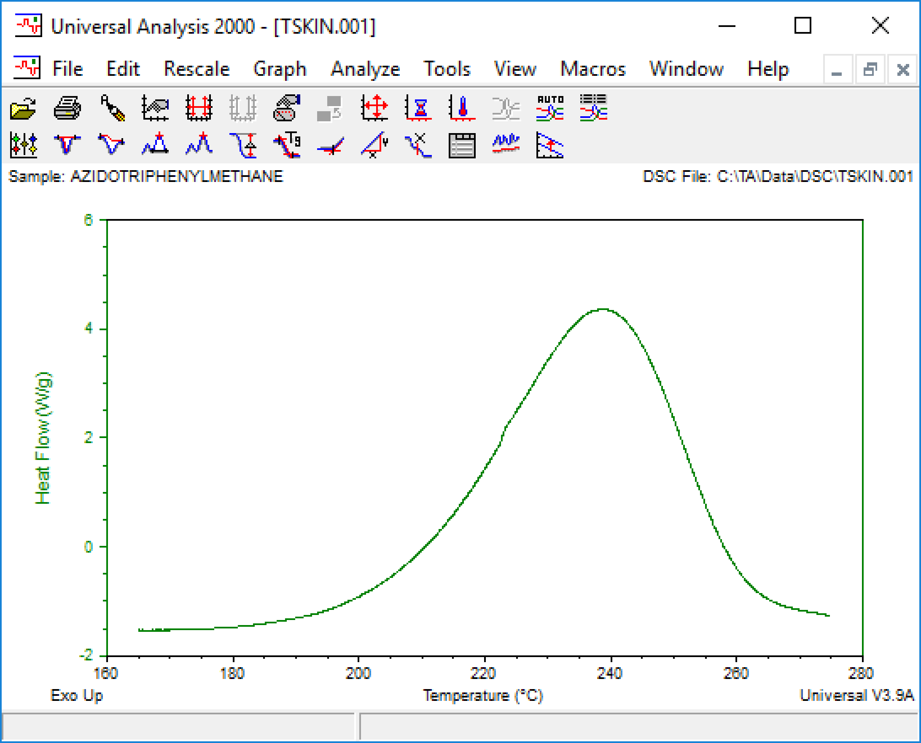The height and width of the screenshot is (743, 921).
Task: Select the Tg glass transition tool
Action: [287, 145]
